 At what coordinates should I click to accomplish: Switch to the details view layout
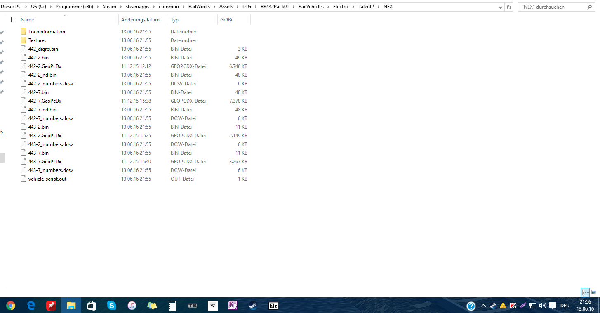(x=585, y=292)
